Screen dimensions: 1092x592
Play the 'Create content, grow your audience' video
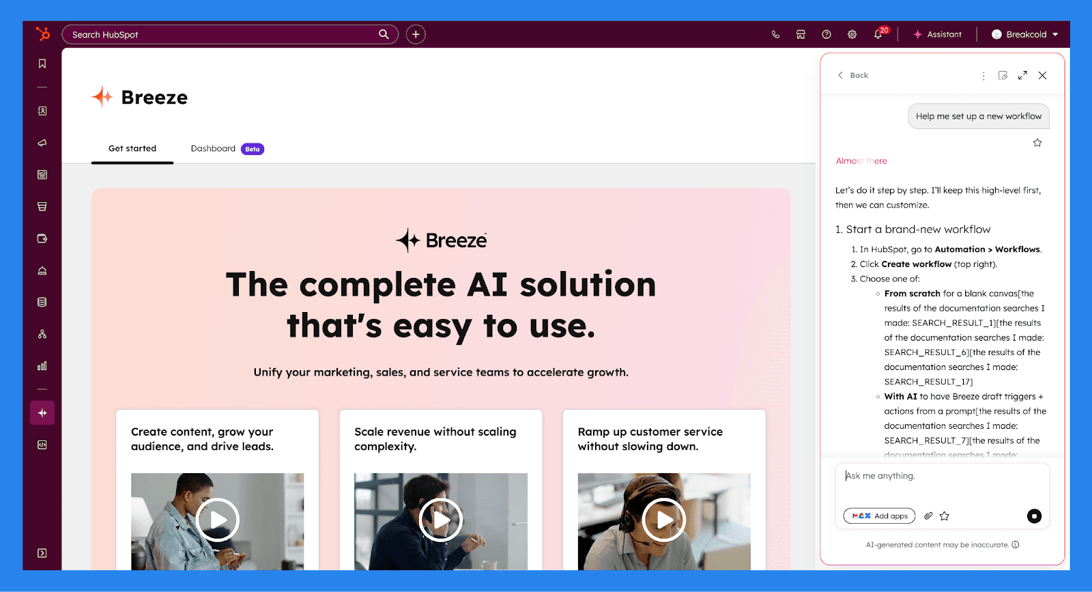click(x=218, y=520)
